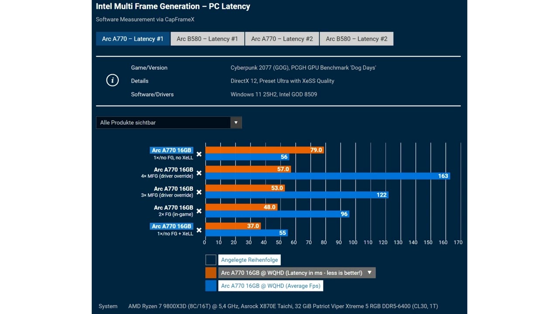Click the Intel Multi Frame Generation heading
Screen dimensions: 559x314
coord(173,7)
